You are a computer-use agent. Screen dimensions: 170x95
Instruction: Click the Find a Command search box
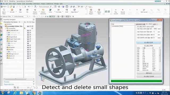point(45,7)
